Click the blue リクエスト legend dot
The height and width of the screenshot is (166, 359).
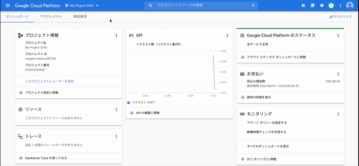[128, 103]
